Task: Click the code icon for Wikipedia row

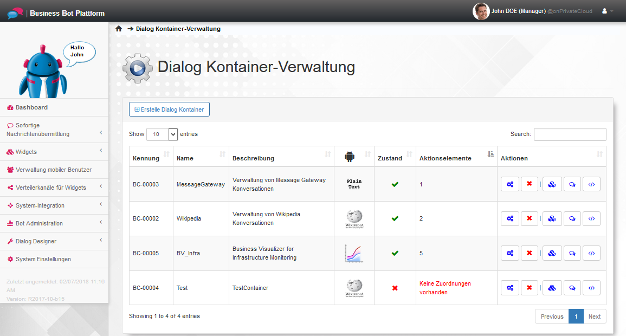Action: click(591, 219)
